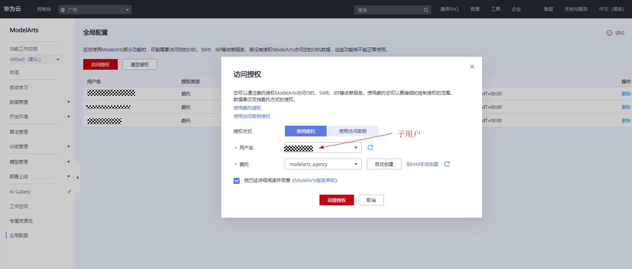
Task: Expand the 部署上线 sidebar menu
Action: click(69, 176)
